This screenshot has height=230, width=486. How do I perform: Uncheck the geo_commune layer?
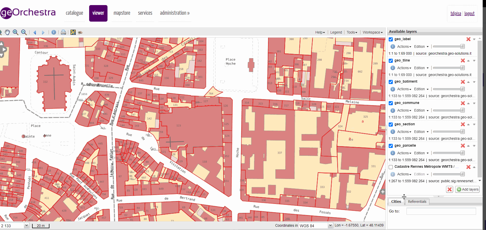(x=391, y=103)
